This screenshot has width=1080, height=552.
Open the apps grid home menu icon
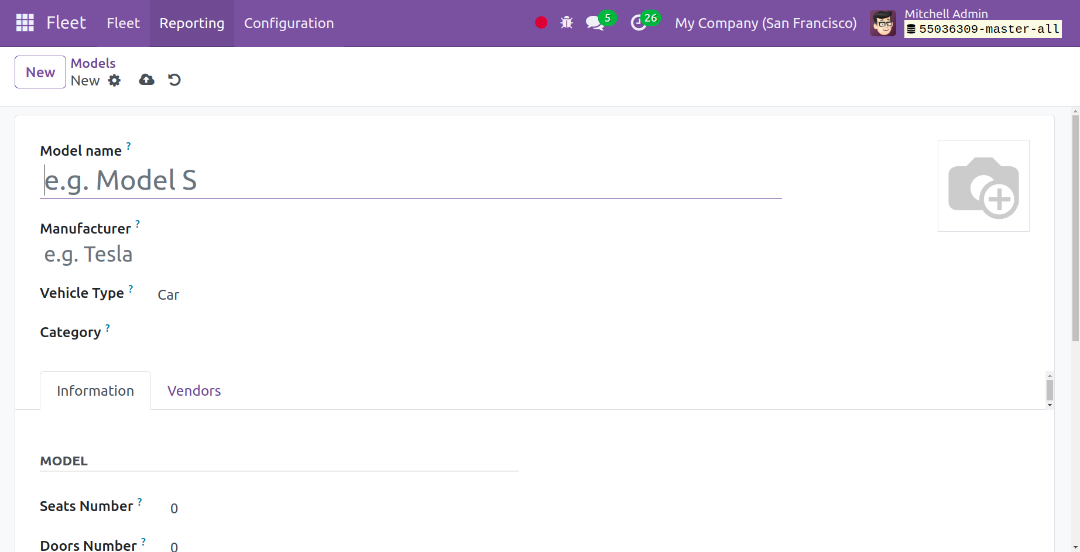click(x=25, y=23)
